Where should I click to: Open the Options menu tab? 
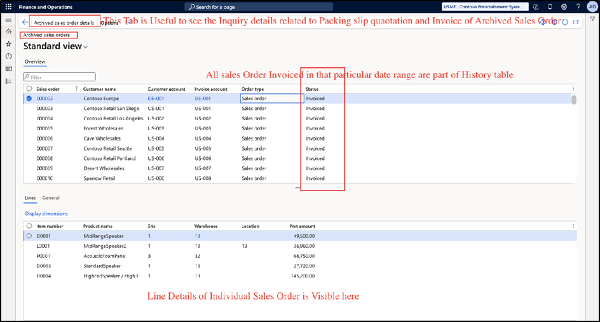click(x=110, y=22)
